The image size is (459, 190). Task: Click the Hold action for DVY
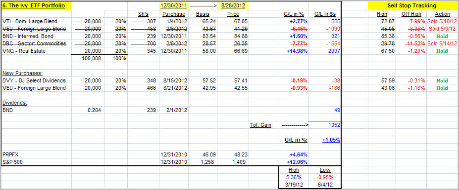click(442, 80)
